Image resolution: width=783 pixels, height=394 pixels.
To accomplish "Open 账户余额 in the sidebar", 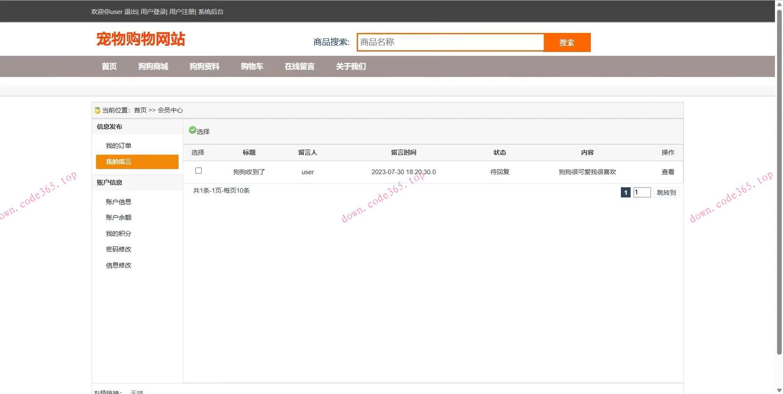I will click(119, 218).
